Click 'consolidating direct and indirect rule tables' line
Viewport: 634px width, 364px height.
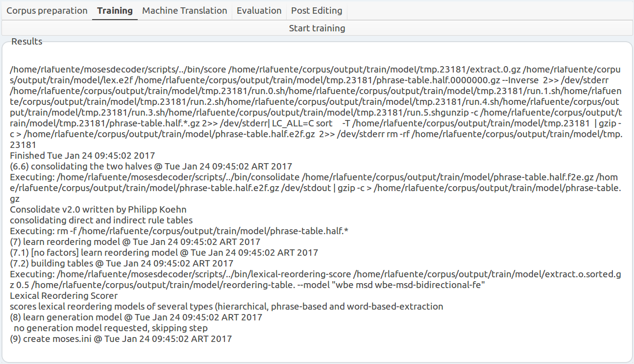click(101, 220)
